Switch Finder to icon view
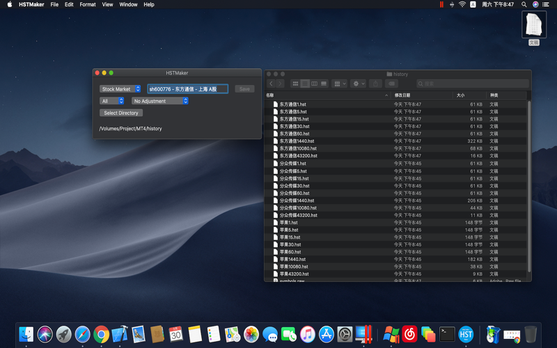 point(295,84)
